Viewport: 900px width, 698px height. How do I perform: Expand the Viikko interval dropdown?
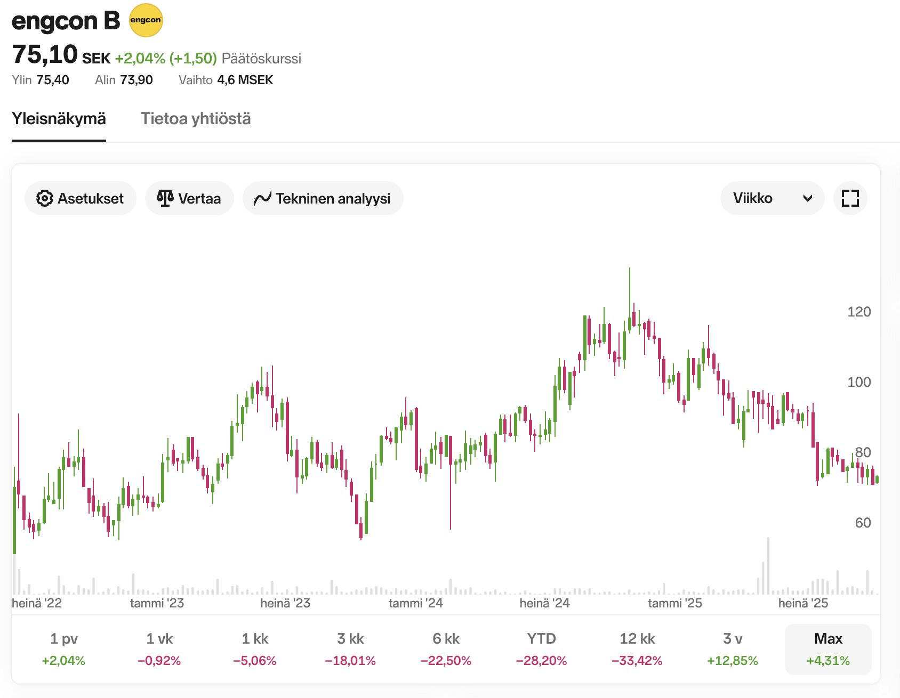click(772, 198)
